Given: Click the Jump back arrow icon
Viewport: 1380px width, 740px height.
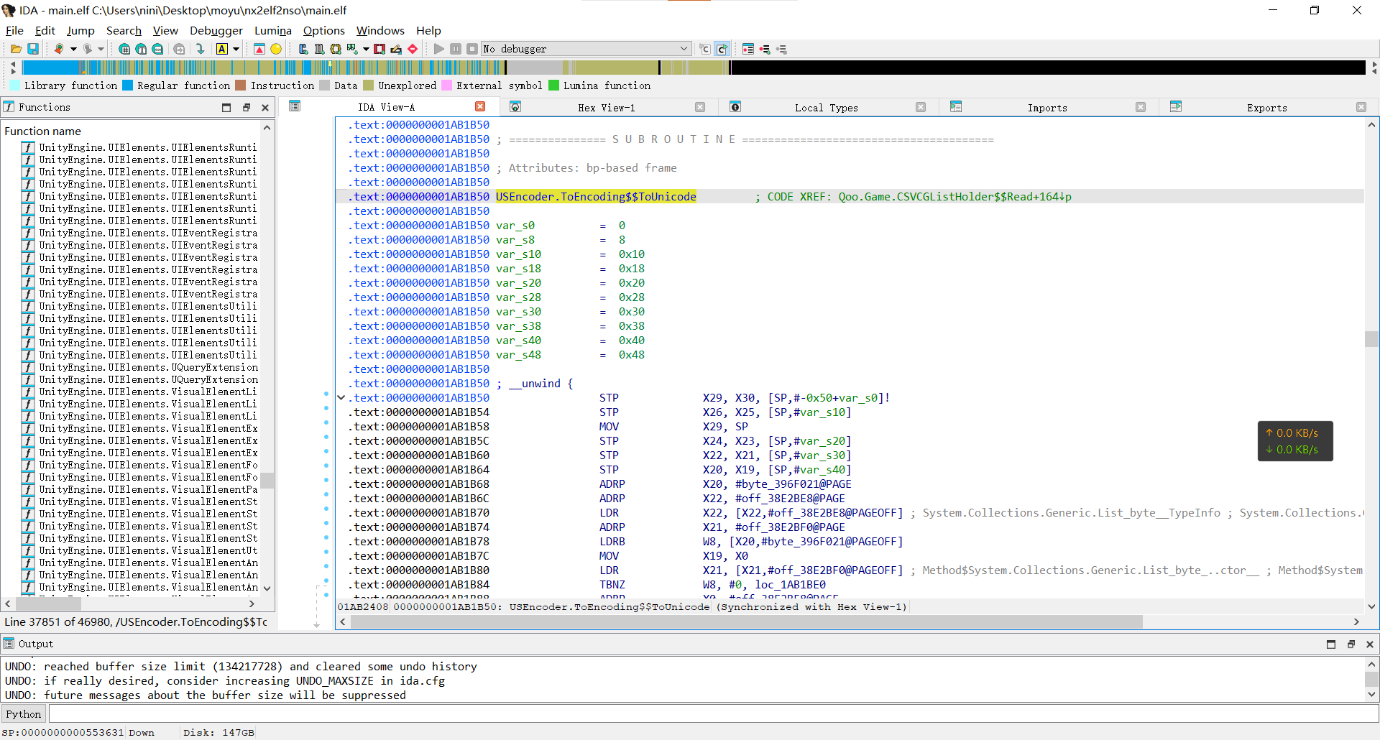Looking at the screenshot, I should pos(59,49).
